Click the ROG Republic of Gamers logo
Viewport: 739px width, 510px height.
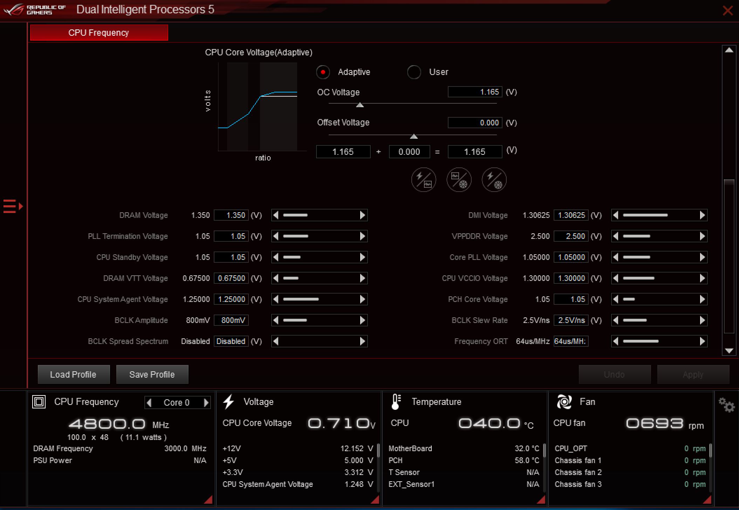[x=34, y=10]
